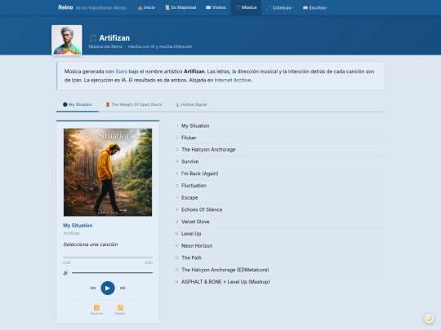Adjust the volume slider
Viewport: 441px width, 330px height.
pos(112,272)
